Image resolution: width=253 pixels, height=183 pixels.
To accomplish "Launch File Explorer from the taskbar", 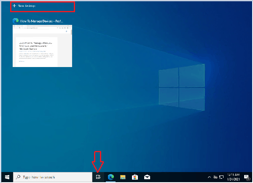I will (x=123, y=177).
